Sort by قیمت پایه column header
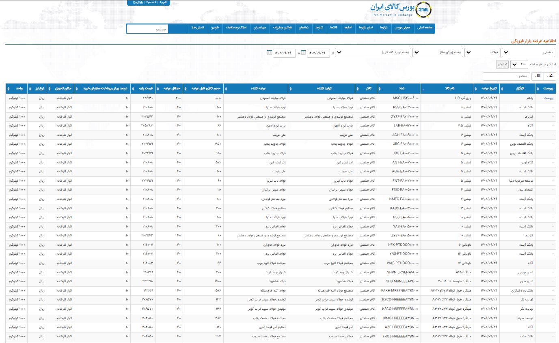This screenshot has width=559, height=343. [x=143, y=88]
